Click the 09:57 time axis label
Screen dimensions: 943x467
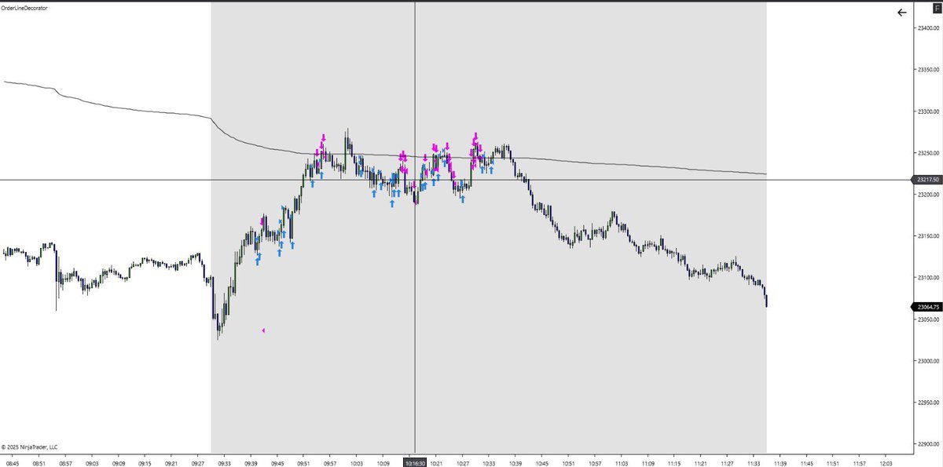[x=329, y=463]
